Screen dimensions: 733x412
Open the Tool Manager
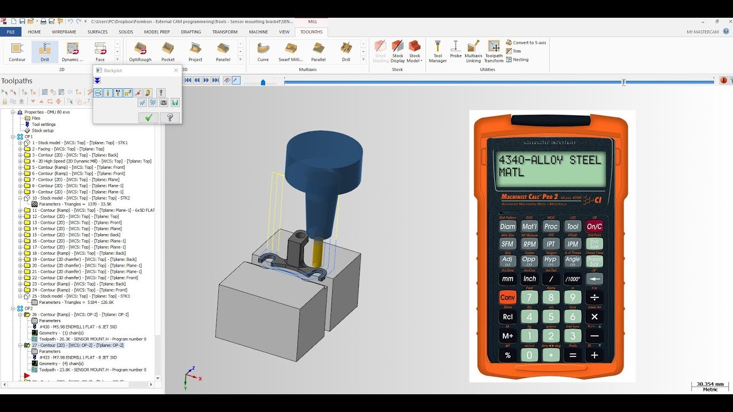[x=438, y=51]
